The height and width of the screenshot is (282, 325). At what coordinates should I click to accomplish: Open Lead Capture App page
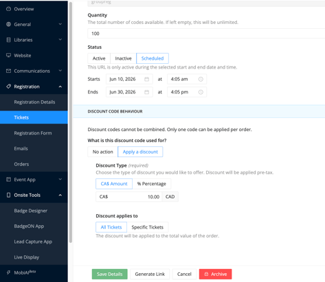[34, 242]
